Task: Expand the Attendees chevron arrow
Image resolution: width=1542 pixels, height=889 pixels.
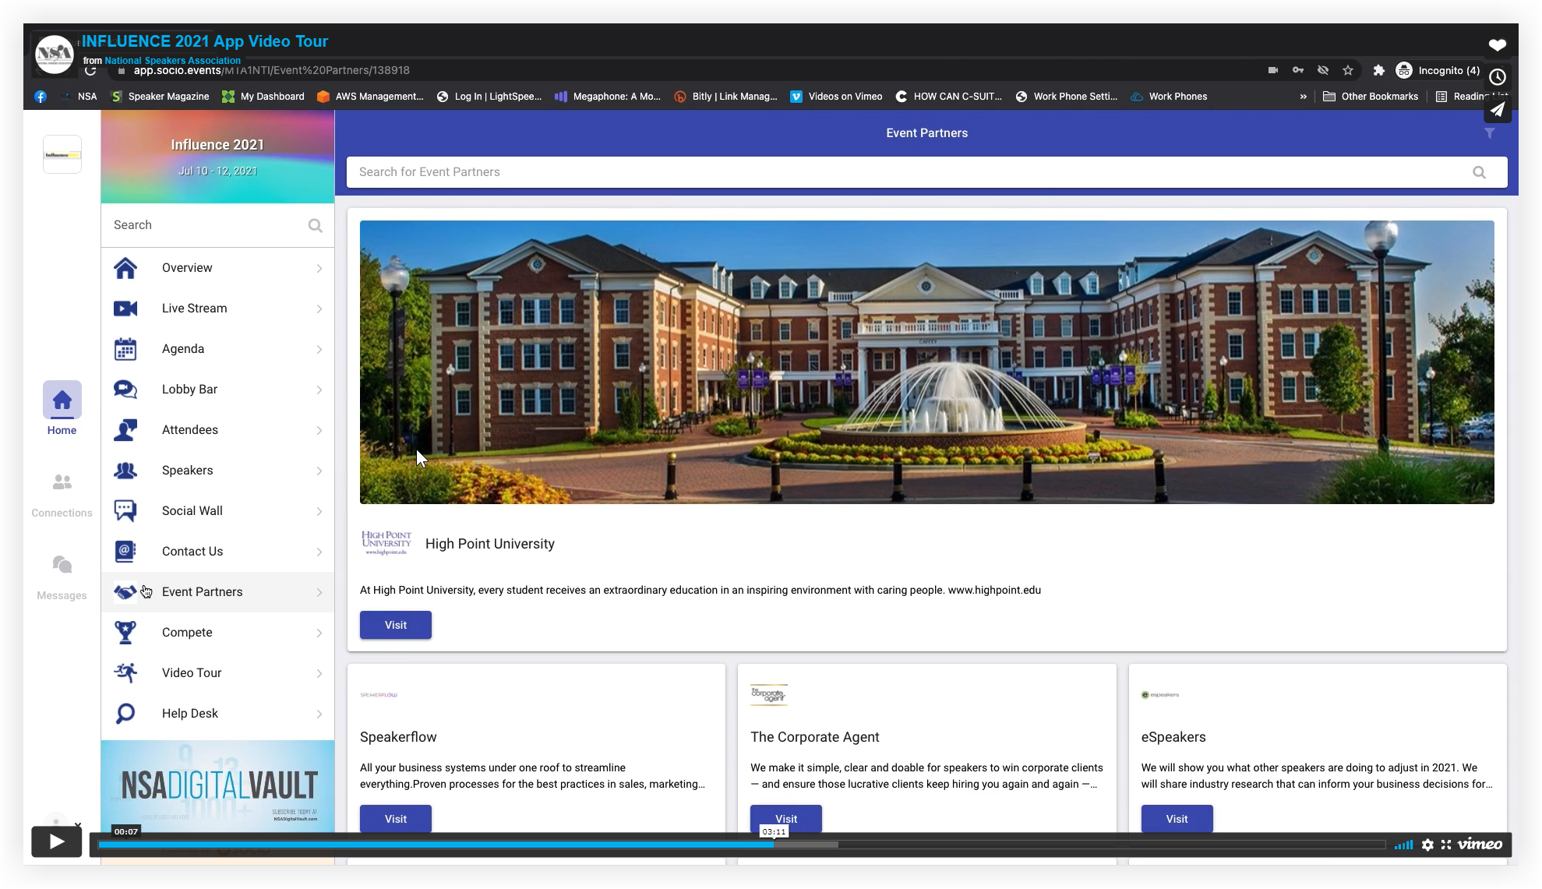Action: pos(319,430)
